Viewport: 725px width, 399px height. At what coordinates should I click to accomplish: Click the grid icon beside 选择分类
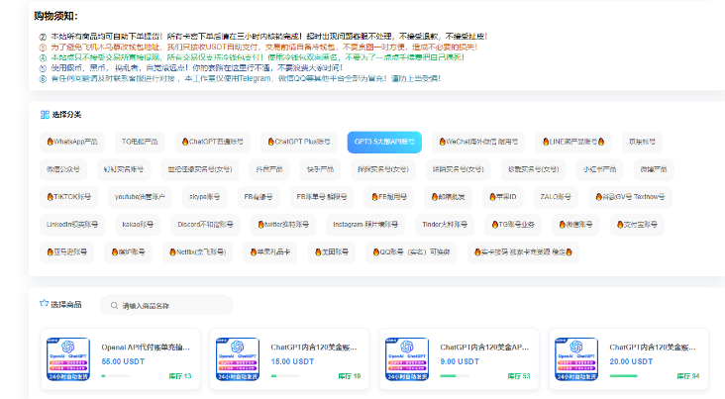(x=45, y=115)
